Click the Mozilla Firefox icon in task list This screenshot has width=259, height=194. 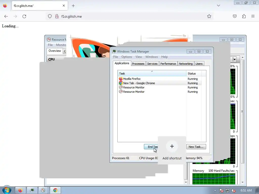pyautogui.click(x=121, y=79)
